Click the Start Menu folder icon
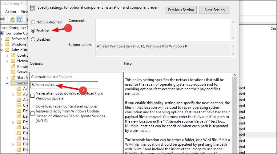 (x=13, y=77)
